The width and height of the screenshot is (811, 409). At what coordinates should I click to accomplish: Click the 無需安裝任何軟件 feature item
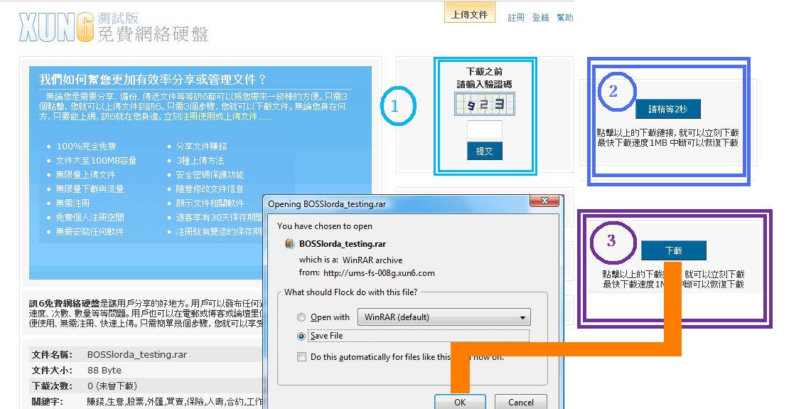[90, 232]
